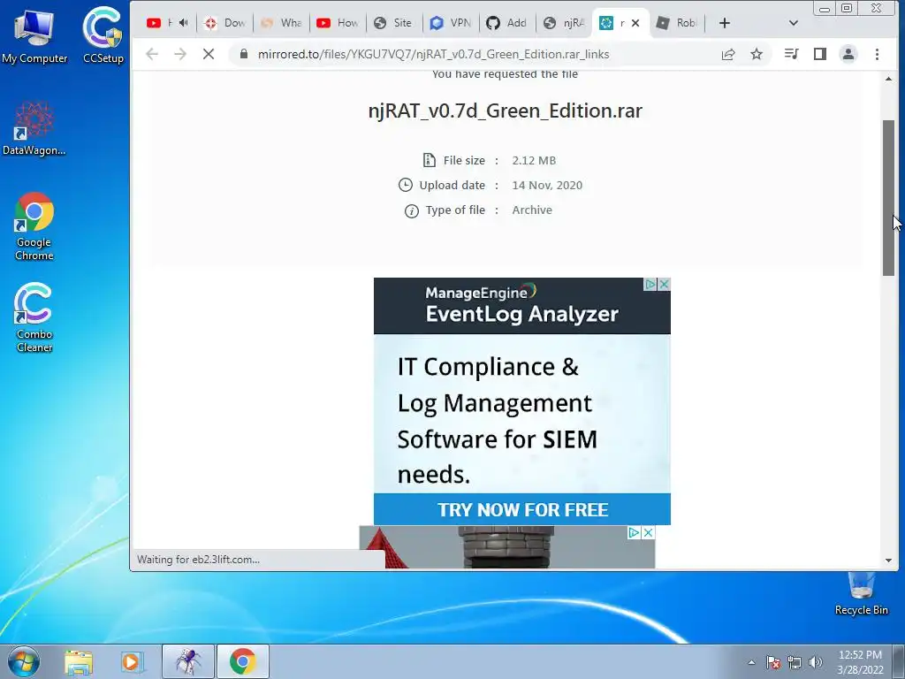The height and width of the screenshot is (679, 905).
Task: Close the ManageEngine ad
Action: 665,284
